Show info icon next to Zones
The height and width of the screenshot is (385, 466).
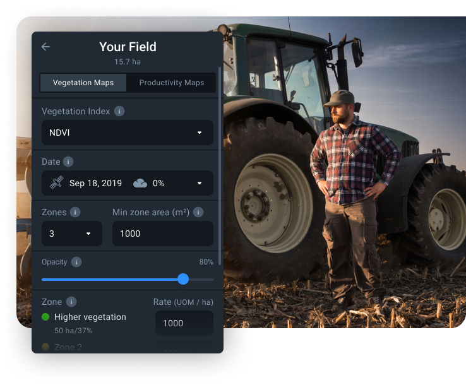75,213
